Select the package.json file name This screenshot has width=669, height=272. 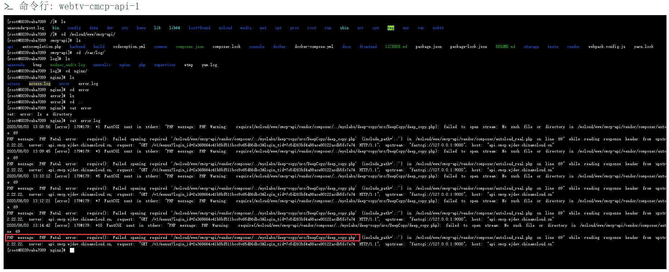[428, 46]
